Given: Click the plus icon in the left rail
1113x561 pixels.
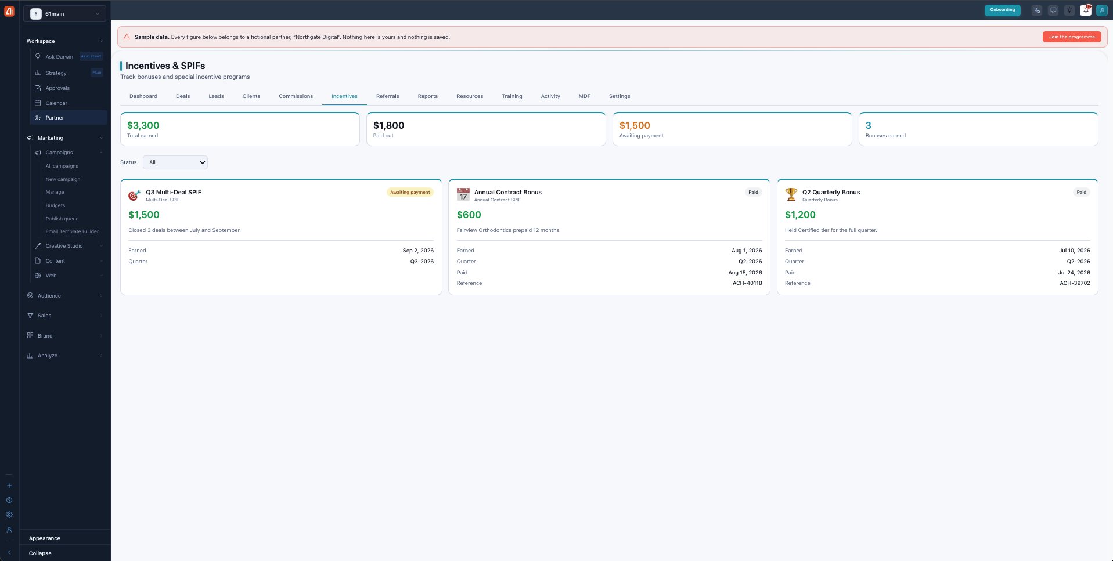Looking at the screenshot, I should (9, 486).
